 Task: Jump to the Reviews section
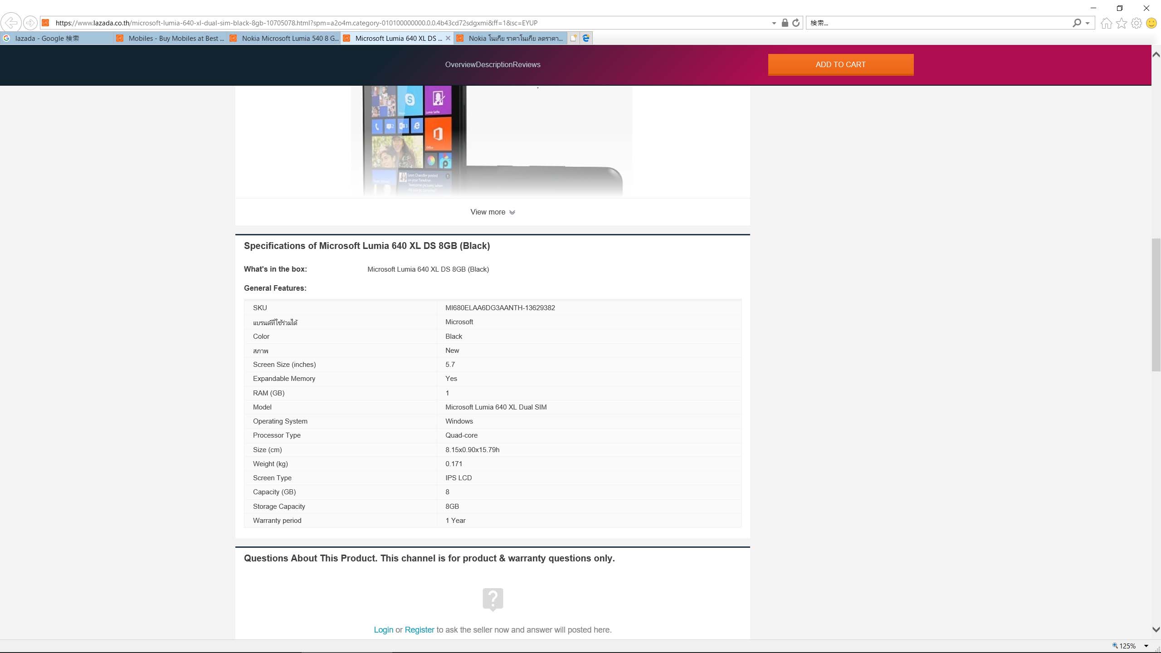point(527,64)
